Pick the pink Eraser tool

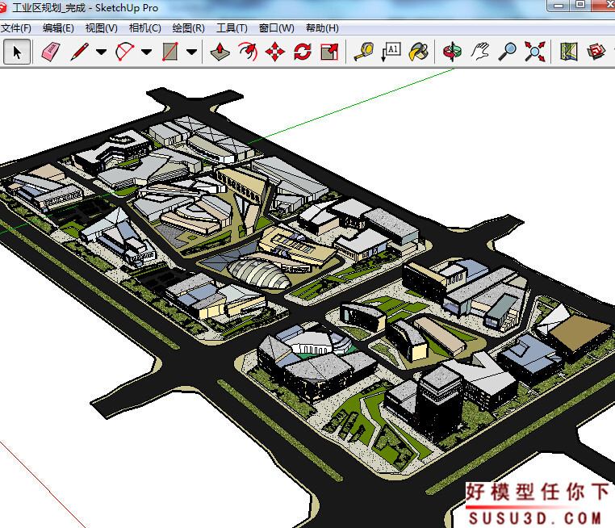point(51,52)
